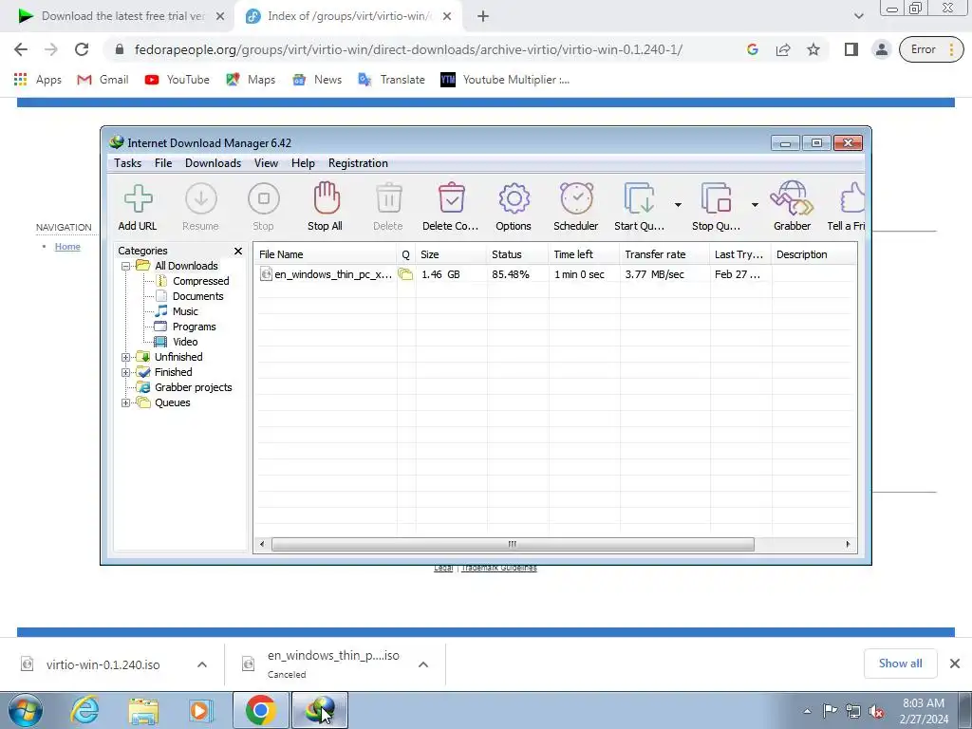The width and height of the screenshot is (972, 729).
Task: Open the Downloads menu
Action: [213, 163]
